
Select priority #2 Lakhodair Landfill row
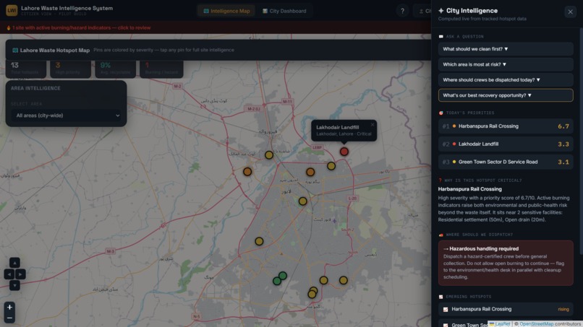point(506,144)
